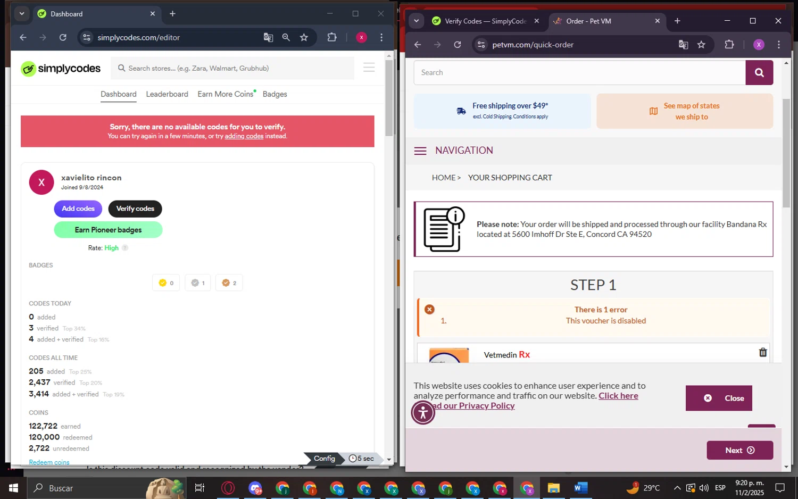Open the Leaderboard tab

tap(167, 94)
